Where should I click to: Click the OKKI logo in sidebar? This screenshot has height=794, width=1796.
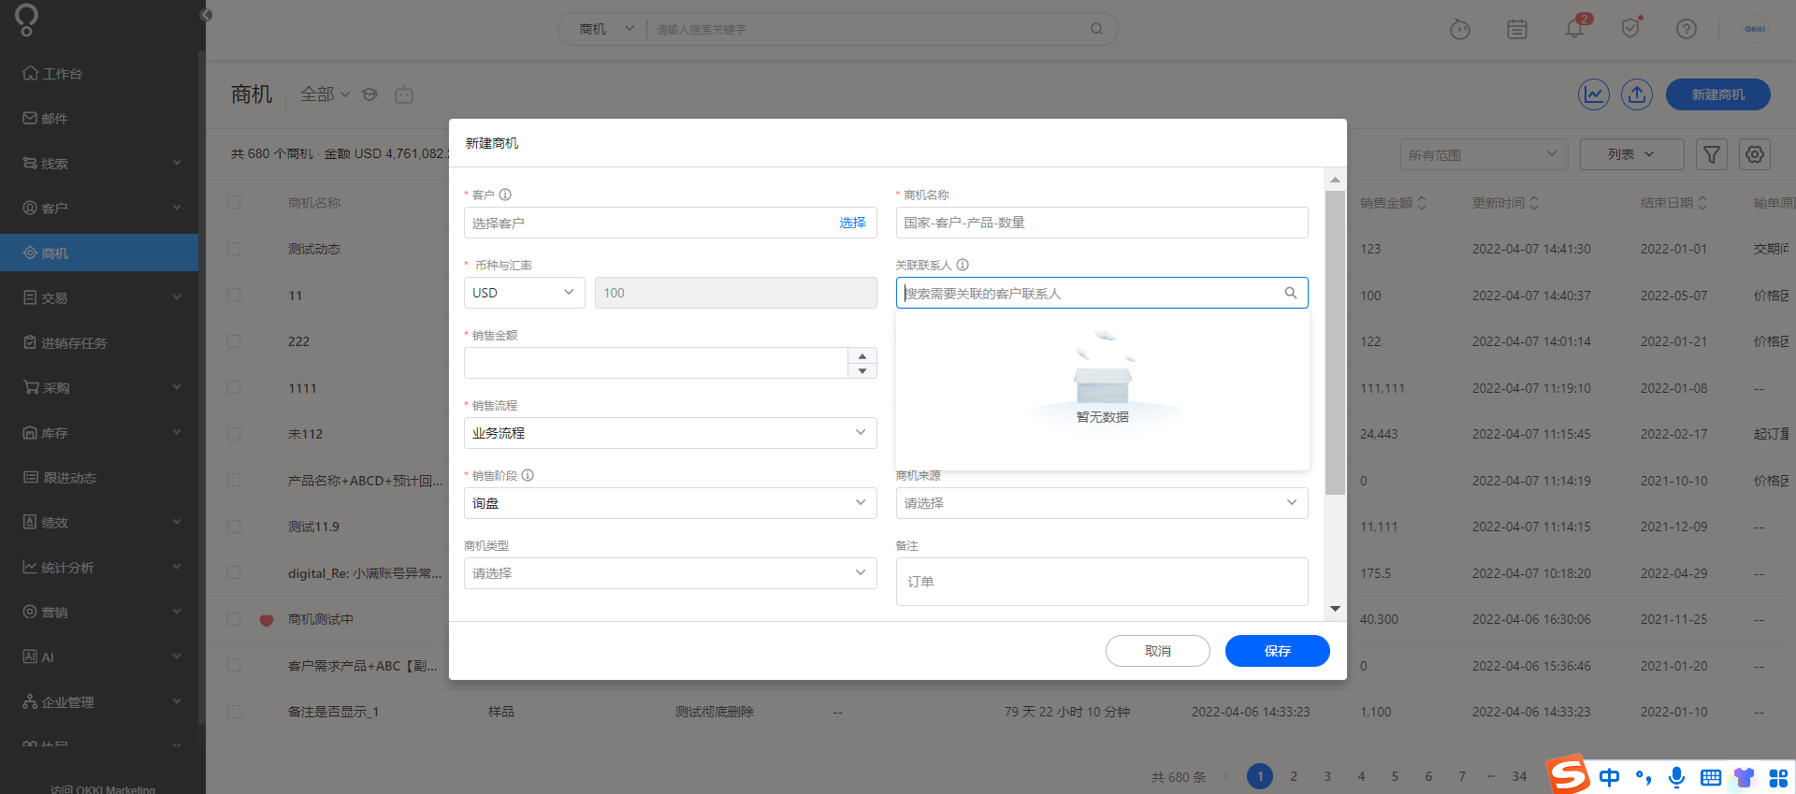[x=26, y=20]
